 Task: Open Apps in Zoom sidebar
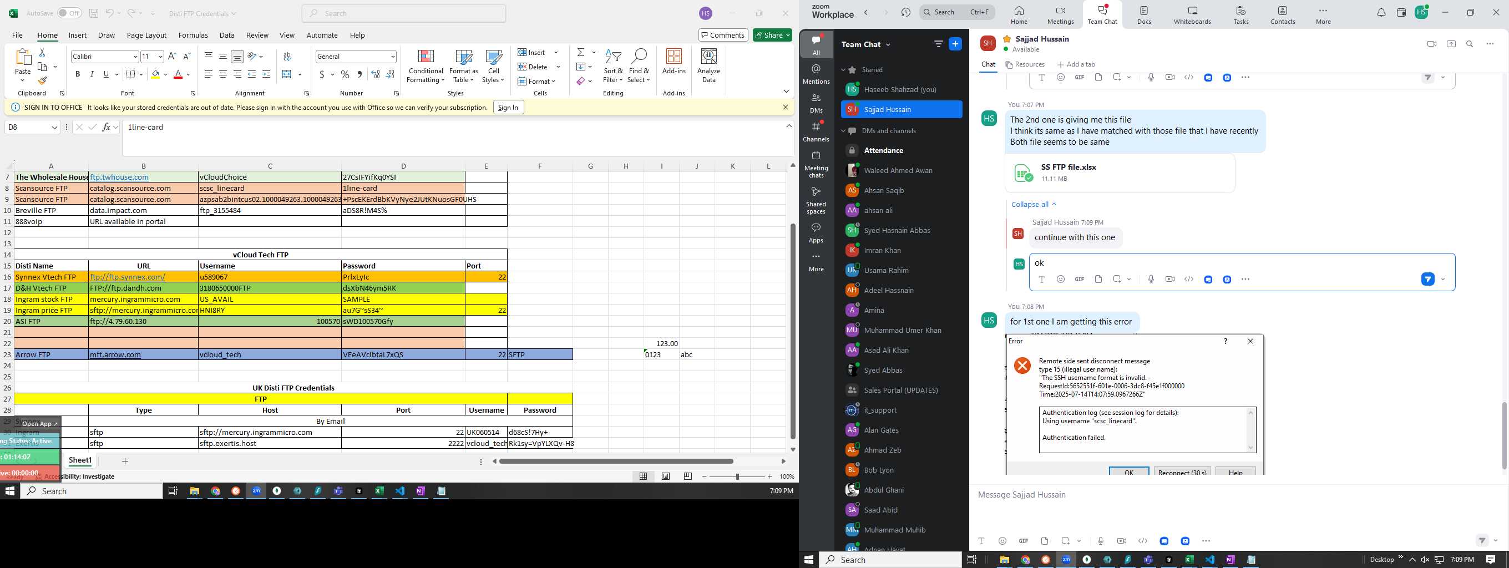click(816, 232)
